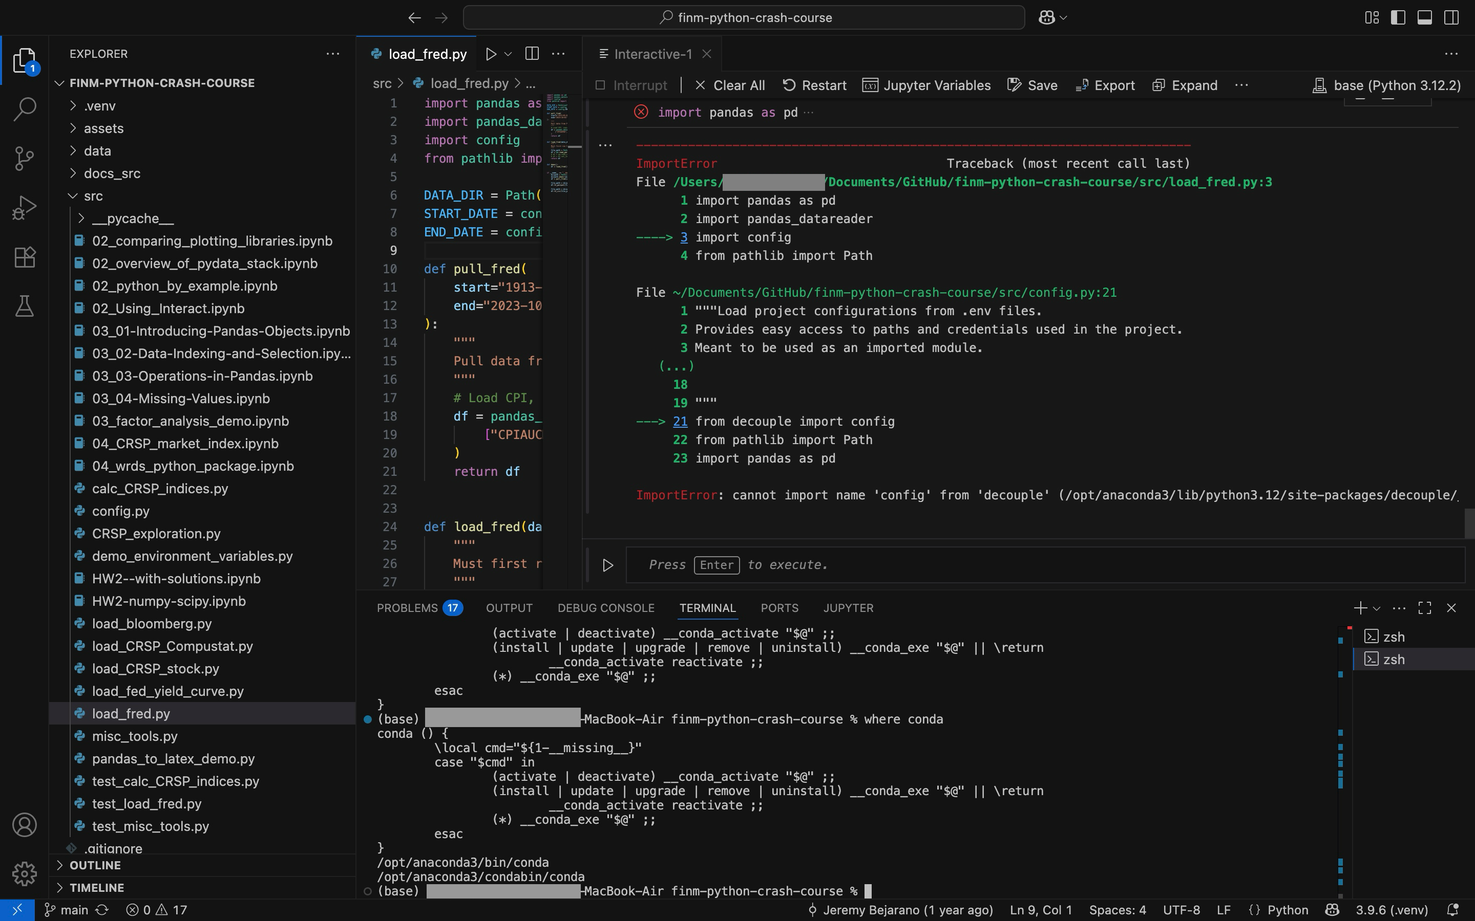Open the load_fred.py:3 traceback file link
The width and height of the screenshot is (1475, 921).
point(972,182)
